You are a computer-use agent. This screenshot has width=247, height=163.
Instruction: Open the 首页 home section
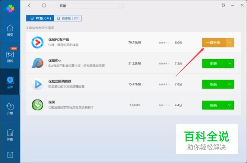(x=10, y=31)
